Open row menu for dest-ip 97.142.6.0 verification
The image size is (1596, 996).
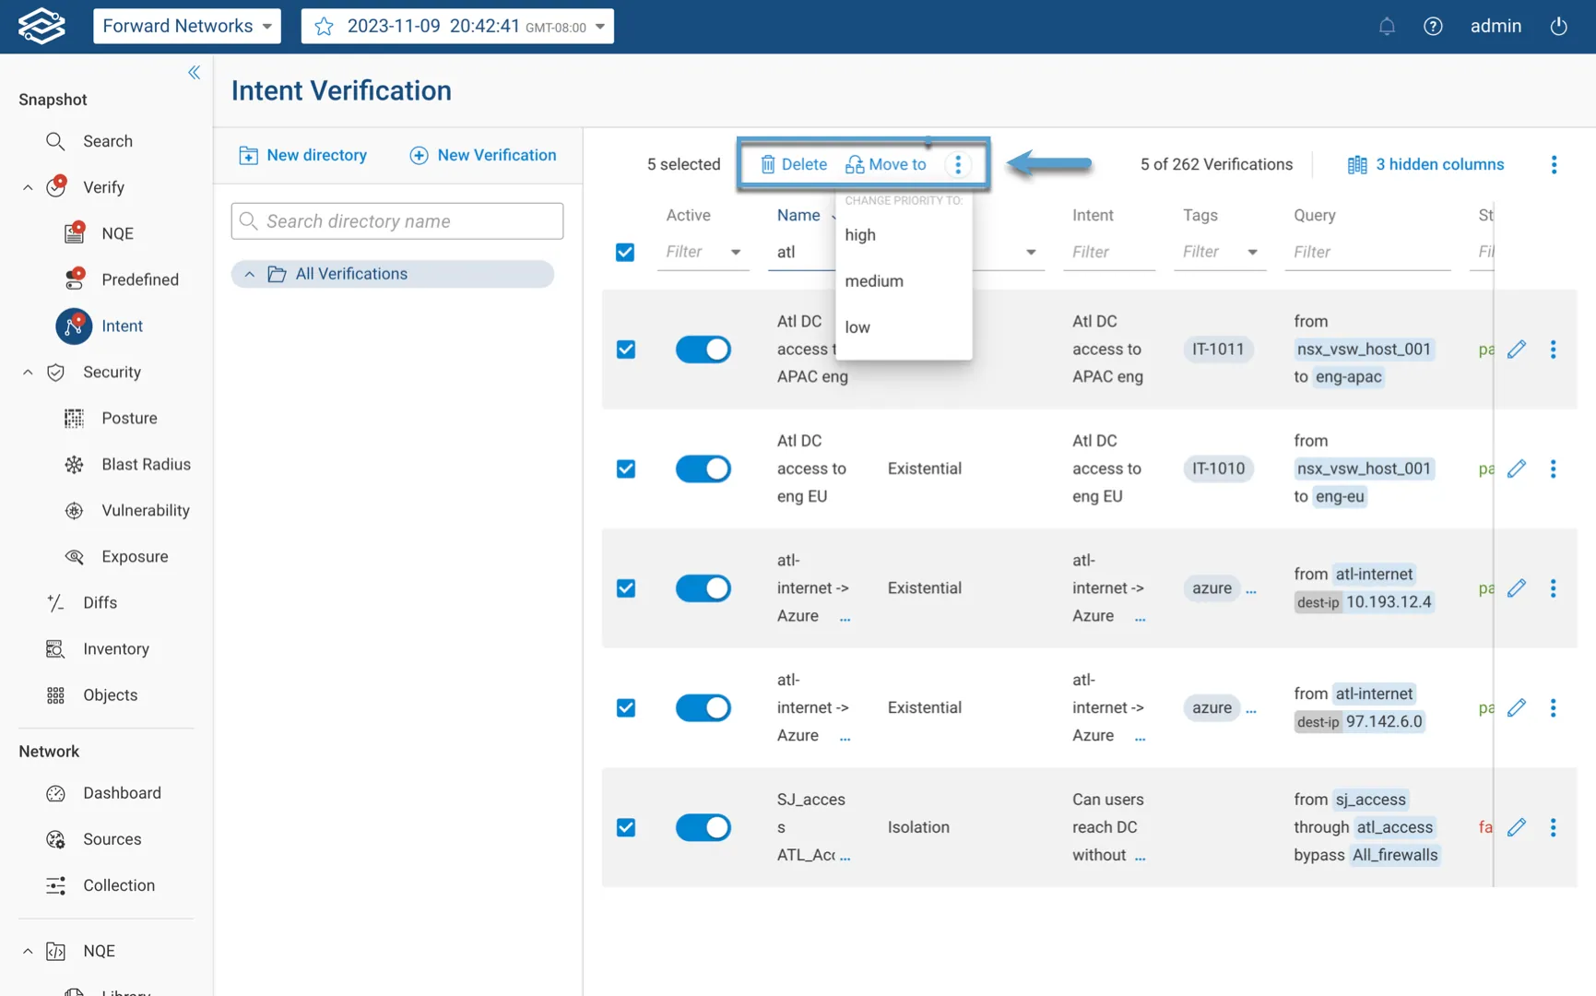(1554, 707)
